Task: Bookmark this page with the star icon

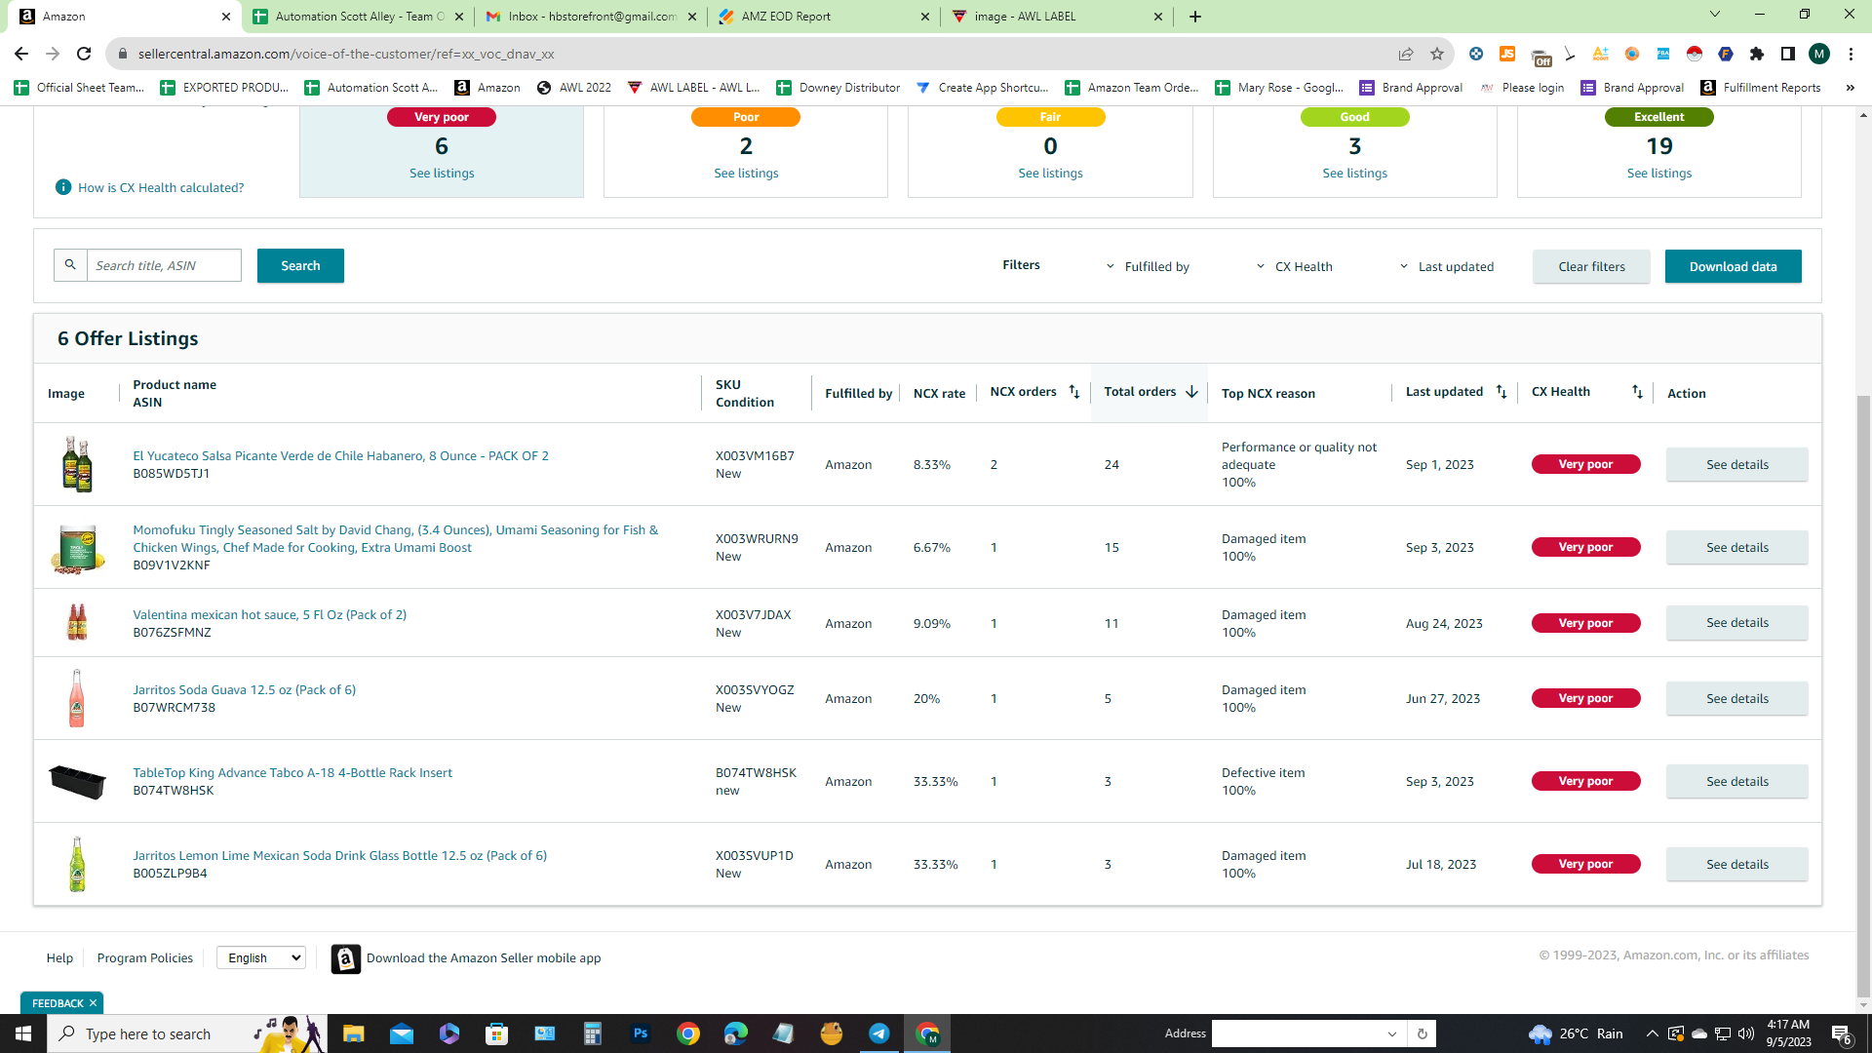Action: [1437, 54]
